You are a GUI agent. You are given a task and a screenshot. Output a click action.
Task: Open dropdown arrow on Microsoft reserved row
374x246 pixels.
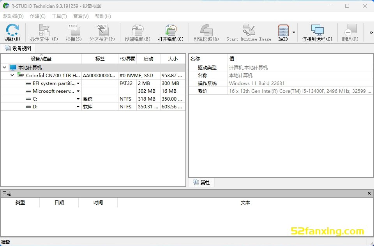tap(78, 91)
